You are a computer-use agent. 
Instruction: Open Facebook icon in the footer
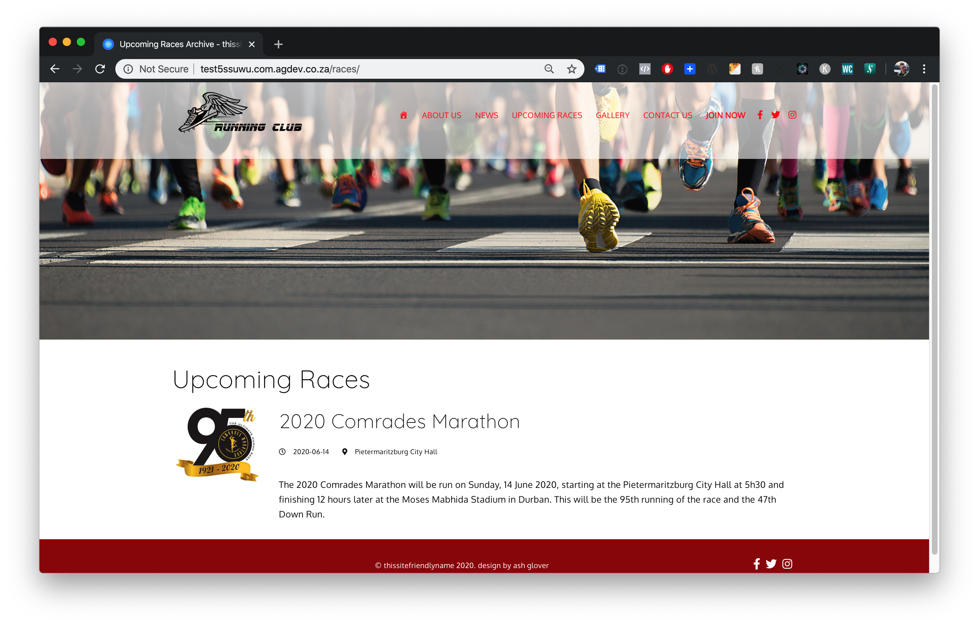click(x=756, y=563)
